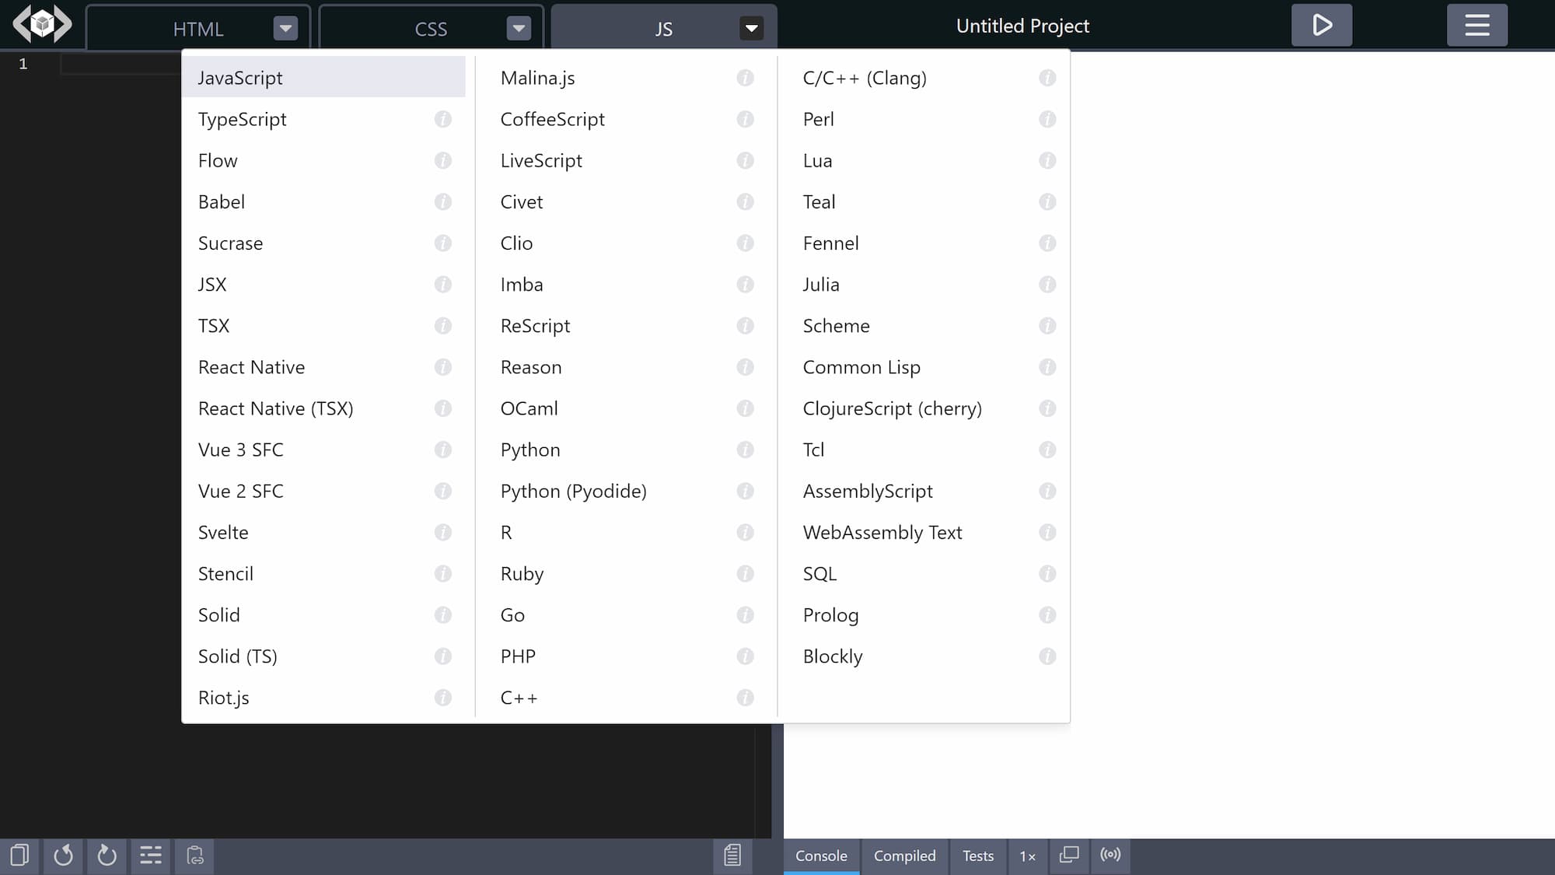Click the LiveCodes logo
The width and height of the screenshot is (1555, 875).
(41, 23)
